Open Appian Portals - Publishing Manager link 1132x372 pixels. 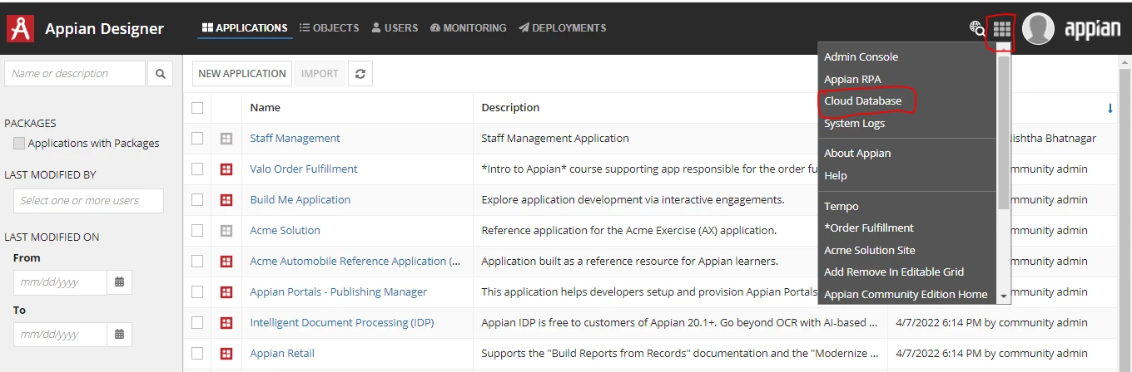tap(339, 292)
